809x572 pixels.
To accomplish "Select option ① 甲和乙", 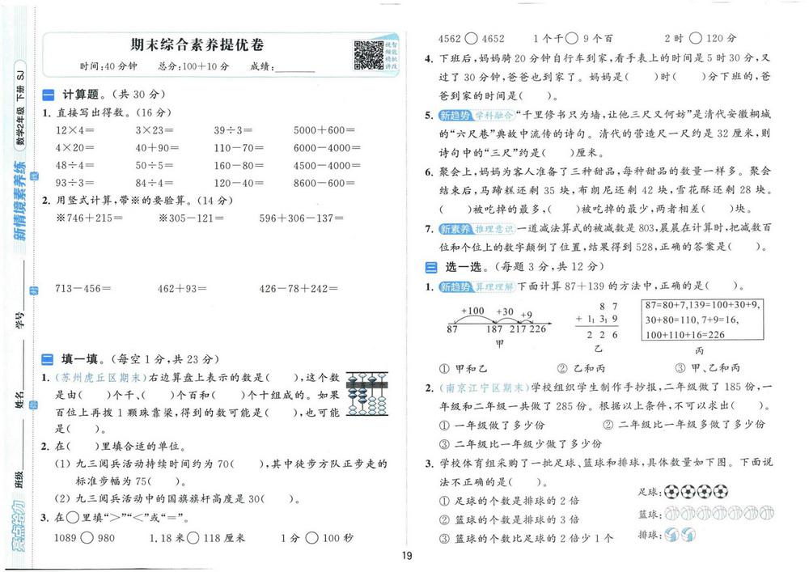I will click(x=463, y=368).
